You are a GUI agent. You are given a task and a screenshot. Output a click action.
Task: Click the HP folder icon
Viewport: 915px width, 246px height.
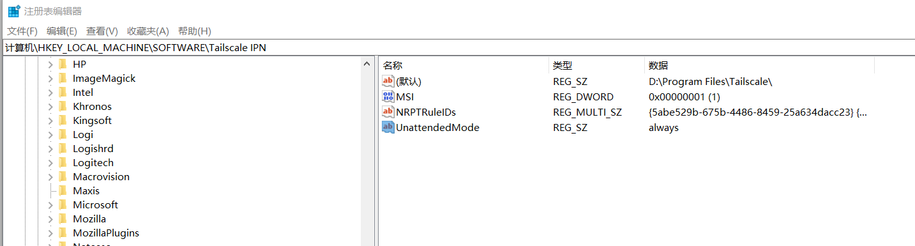coord(63,64)
